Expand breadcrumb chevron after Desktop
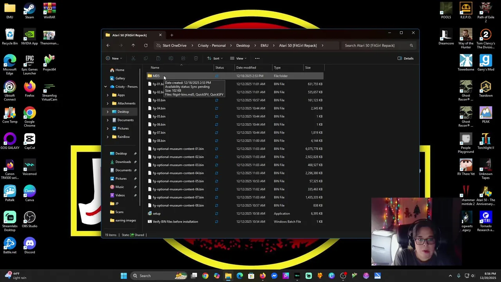Viewport: 501px width, 282px height. click(255, 45)
